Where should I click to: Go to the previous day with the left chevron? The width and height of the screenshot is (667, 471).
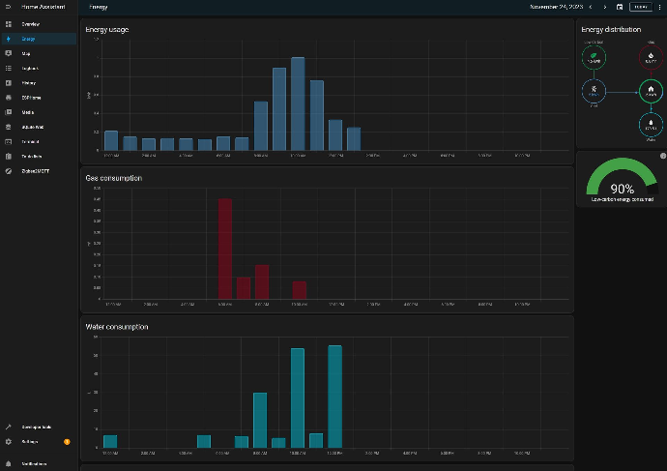pos(591,7)
